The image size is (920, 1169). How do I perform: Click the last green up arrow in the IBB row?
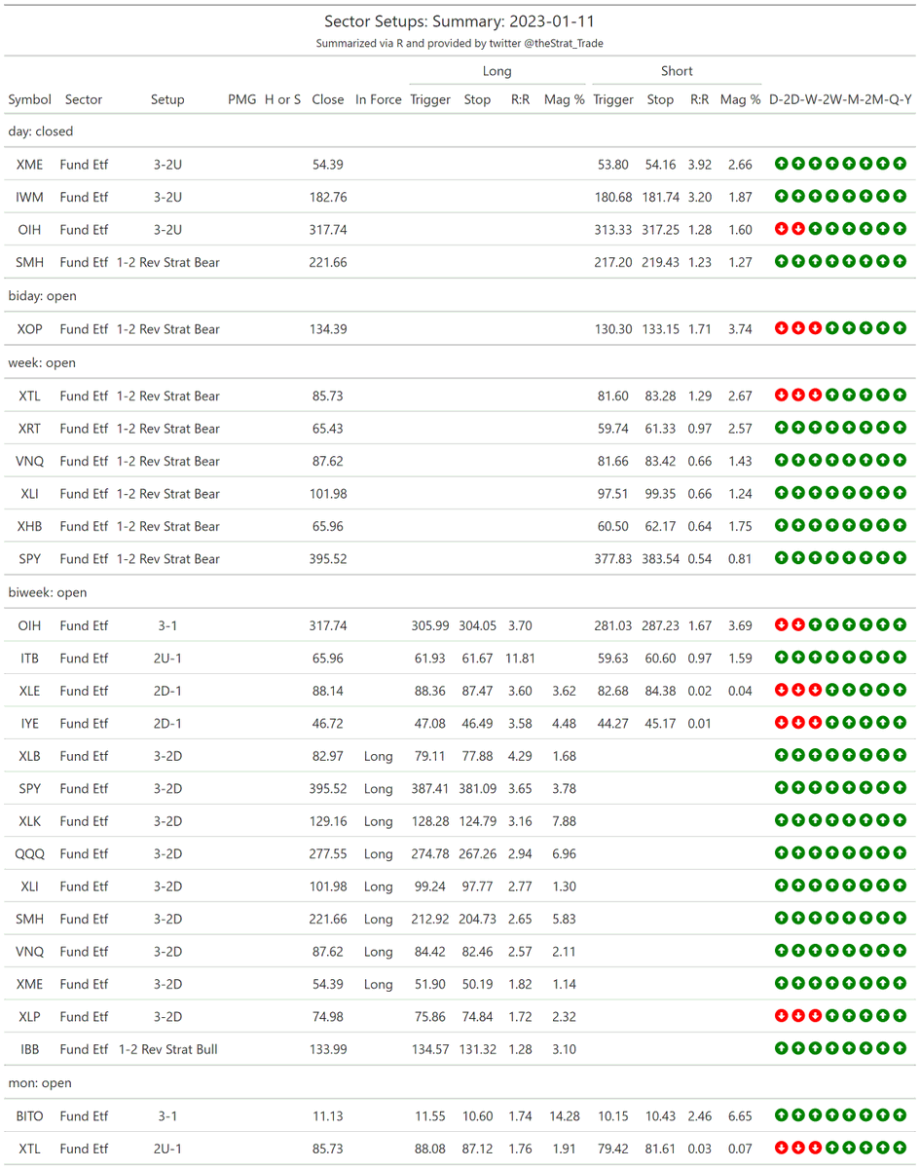(x=900, y=1050)
